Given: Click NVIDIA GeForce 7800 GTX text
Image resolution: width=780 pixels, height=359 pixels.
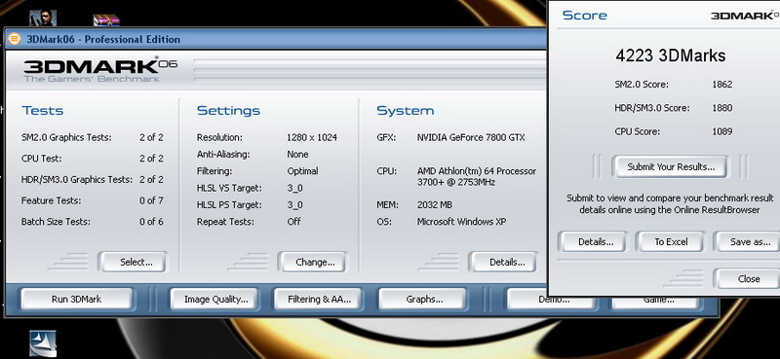Looking at the screenshot, I should (x=471, y=137).
